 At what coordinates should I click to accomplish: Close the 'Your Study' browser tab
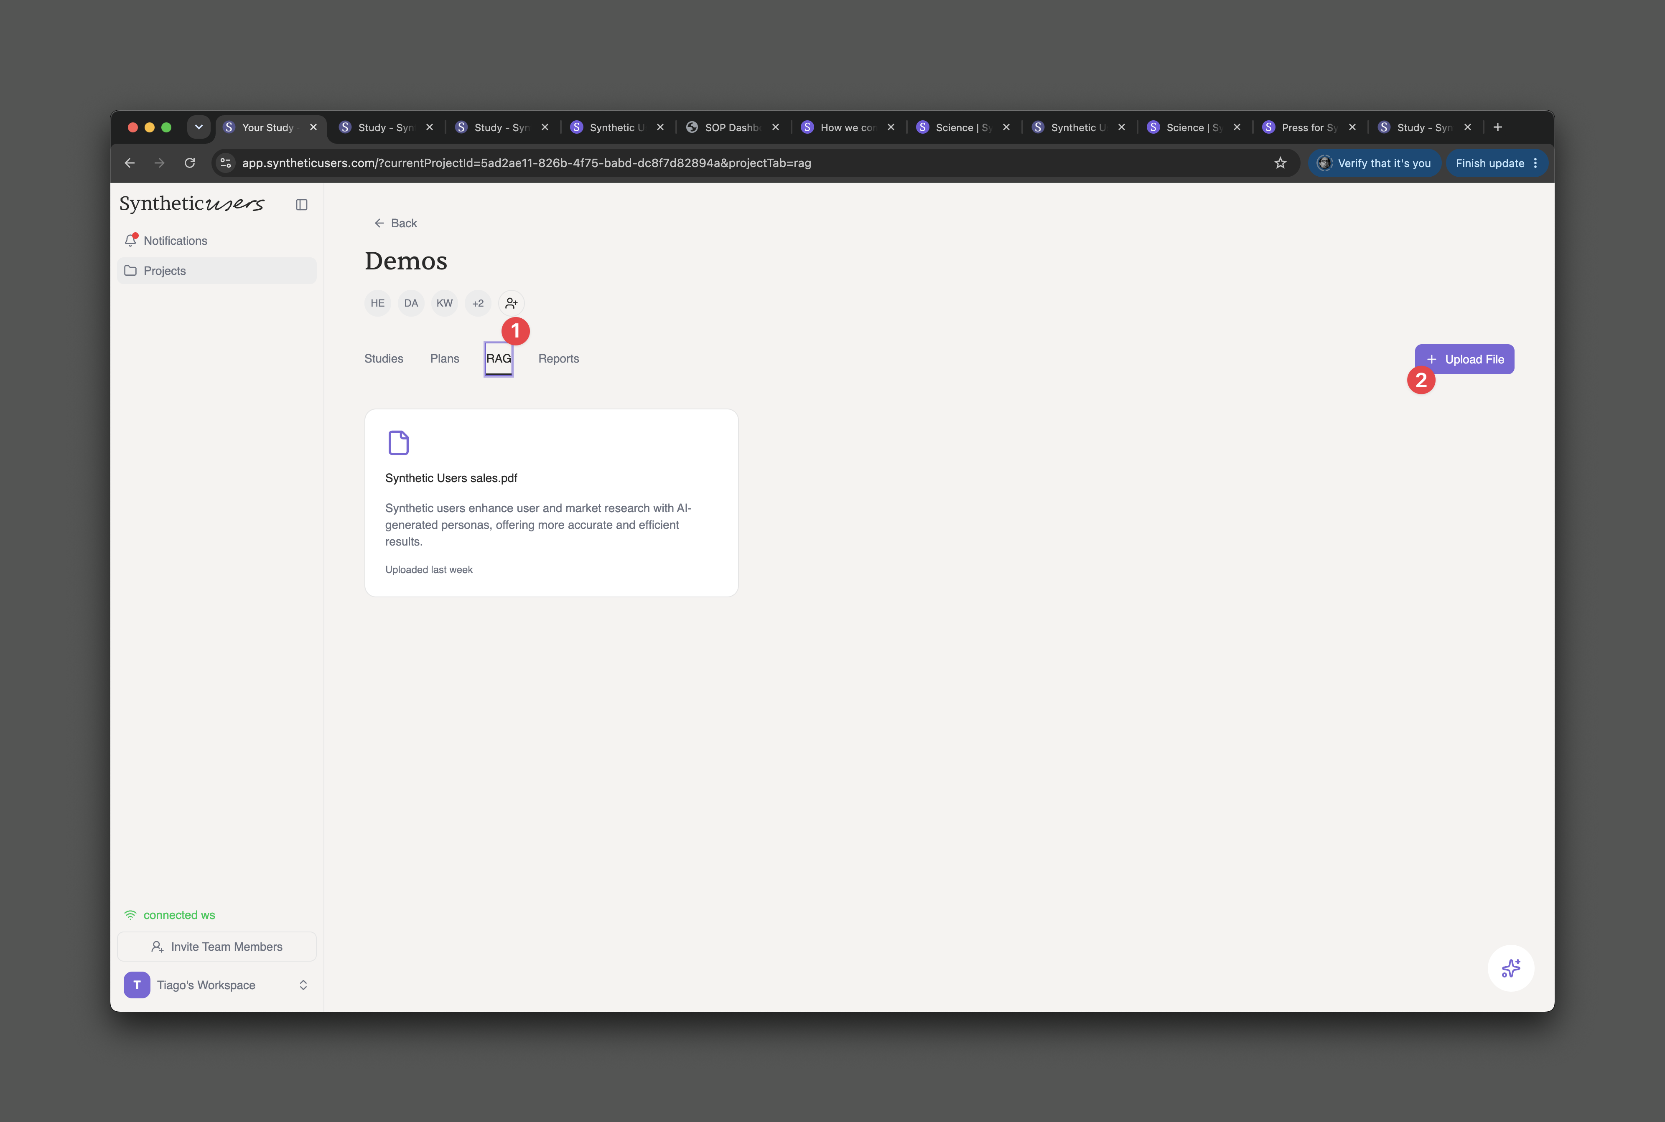coord(313,127)
